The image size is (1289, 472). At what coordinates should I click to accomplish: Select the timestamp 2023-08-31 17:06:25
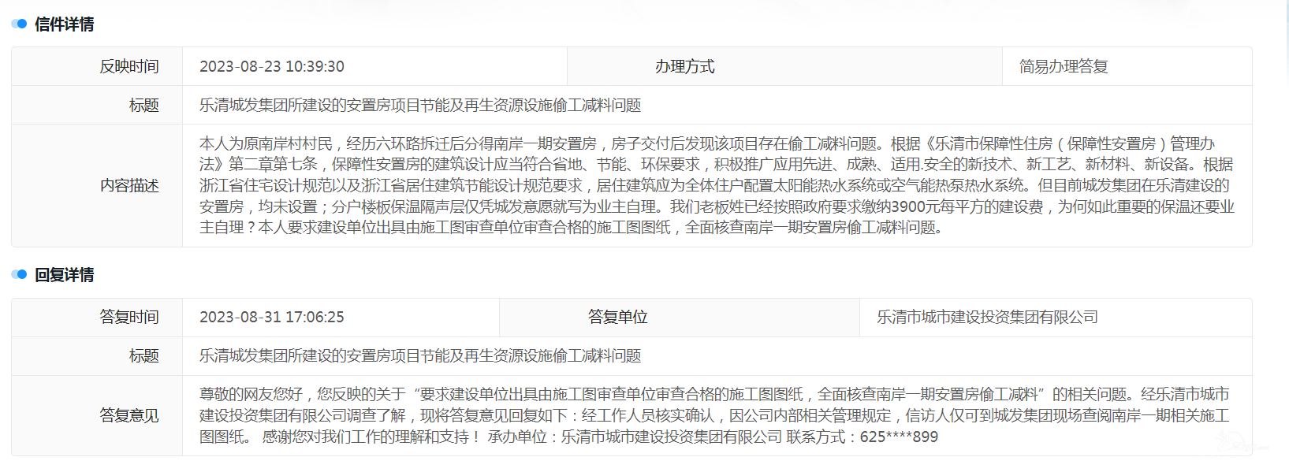click(272, 317)
